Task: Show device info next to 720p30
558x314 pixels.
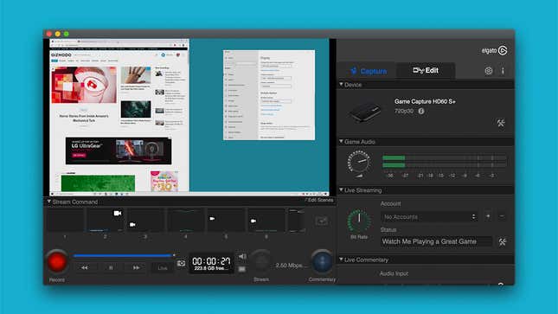Action: pyautogui.click(x=421, y=111)
